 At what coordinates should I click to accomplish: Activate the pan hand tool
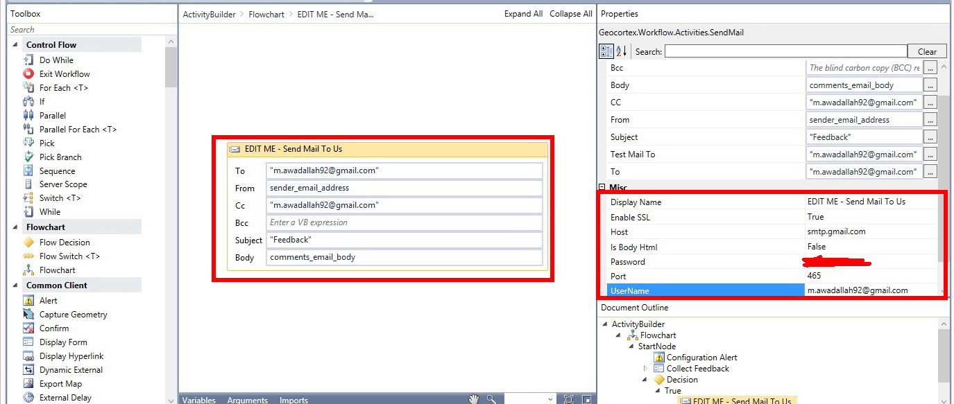474,399
